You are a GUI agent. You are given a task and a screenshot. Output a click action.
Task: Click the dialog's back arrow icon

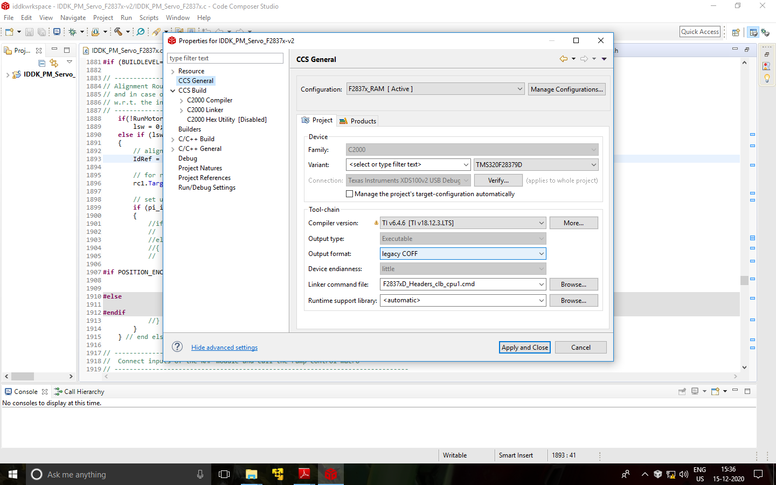click(564, 59)
